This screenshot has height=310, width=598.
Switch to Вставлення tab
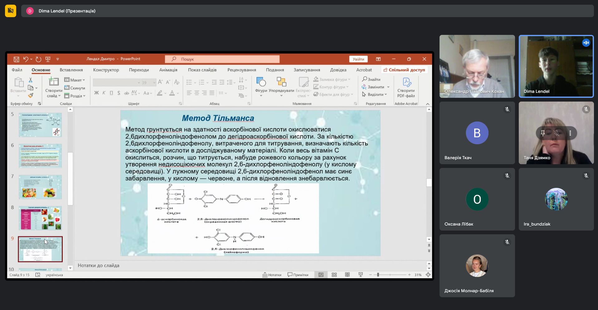click(x=71, y=70)
